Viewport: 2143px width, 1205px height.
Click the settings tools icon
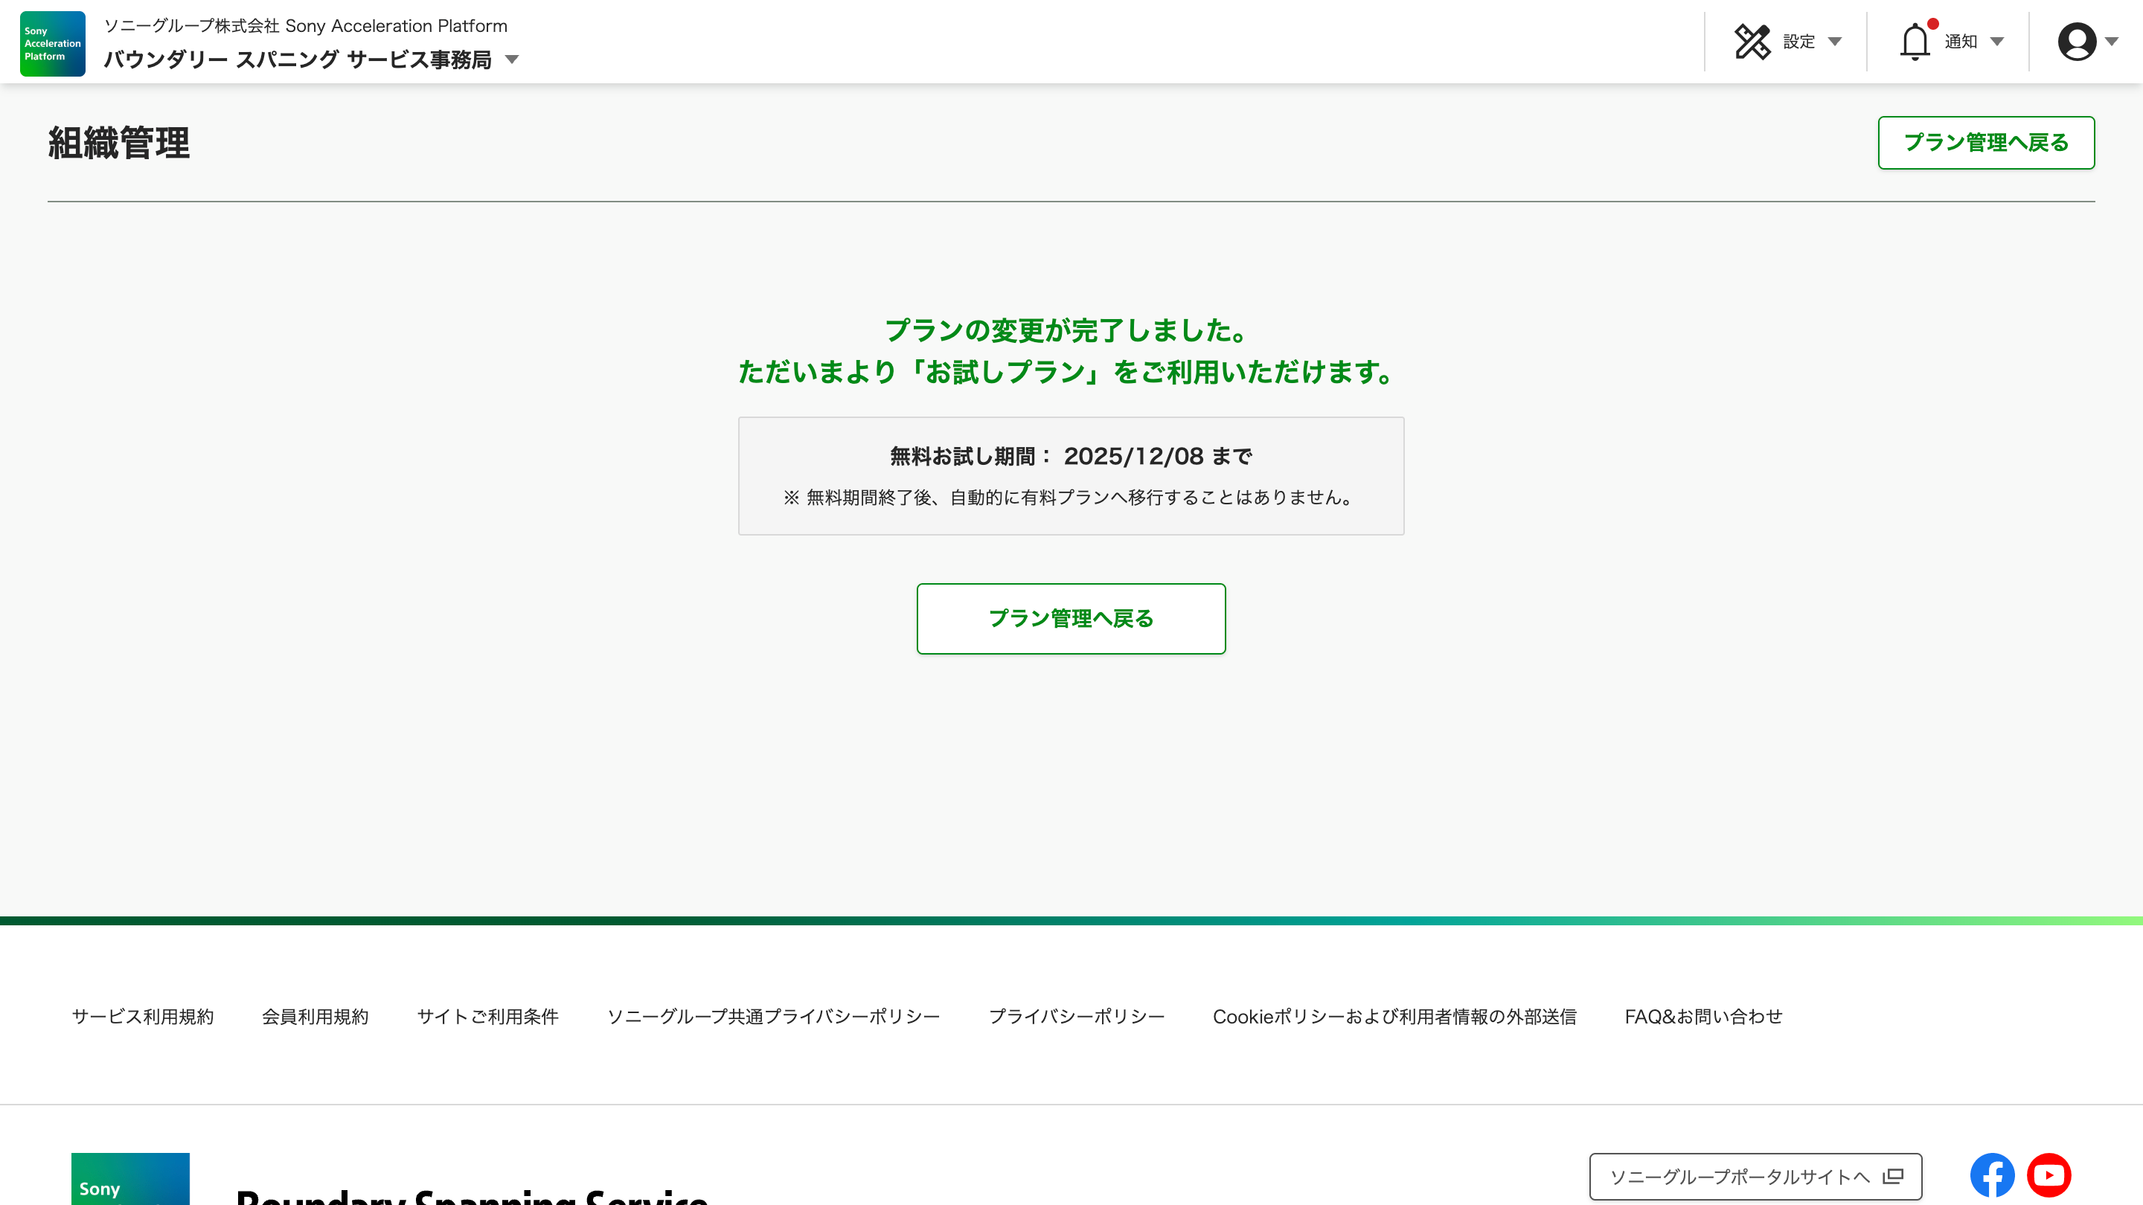[1752, 42]
